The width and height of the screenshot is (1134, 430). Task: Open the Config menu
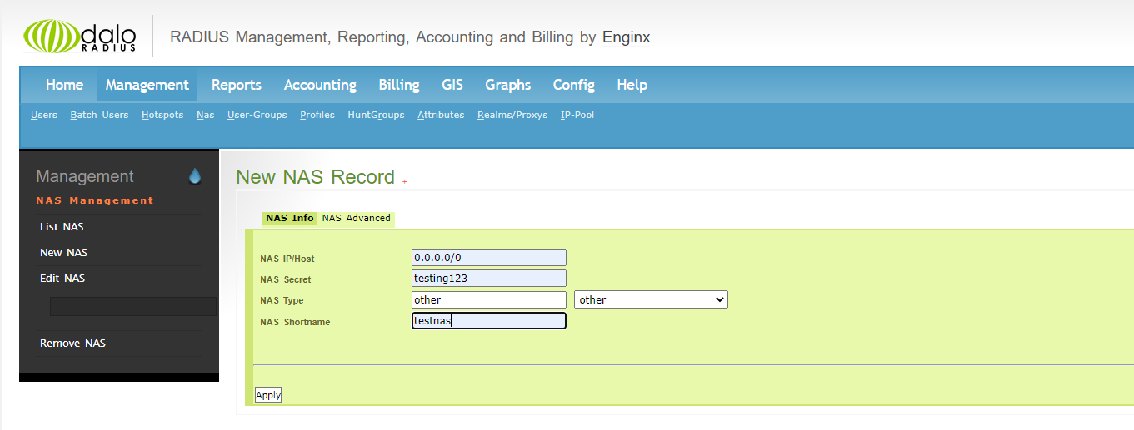[573, 85]
